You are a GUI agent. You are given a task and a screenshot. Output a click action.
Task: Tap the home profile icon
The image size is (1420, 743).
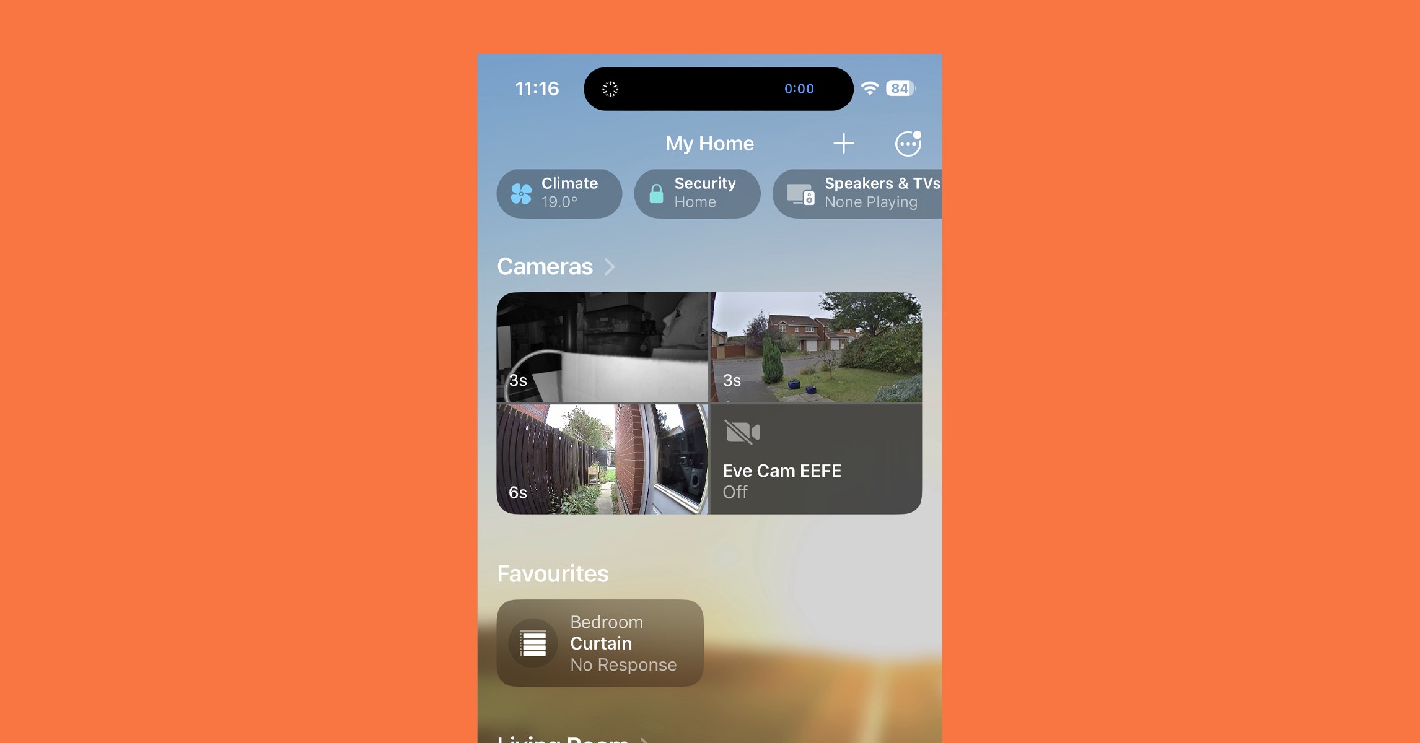click(906, 144)
